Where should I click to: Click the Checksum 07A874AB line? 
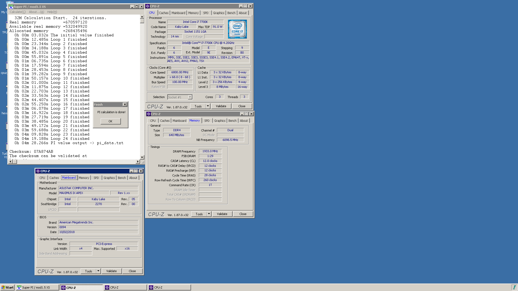click(31, 151)
